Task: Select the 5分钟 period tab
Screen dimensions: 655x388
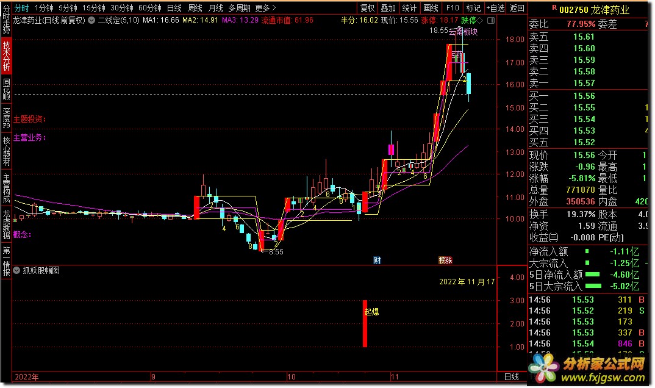Action: point(68,8)
